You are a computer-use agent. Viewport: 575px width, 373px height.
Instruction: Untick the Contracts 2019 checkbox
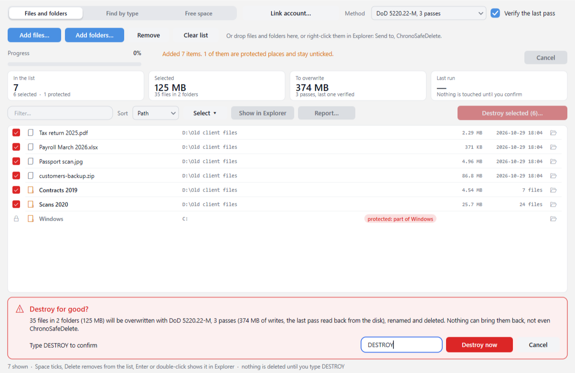(x=16, y=190)
